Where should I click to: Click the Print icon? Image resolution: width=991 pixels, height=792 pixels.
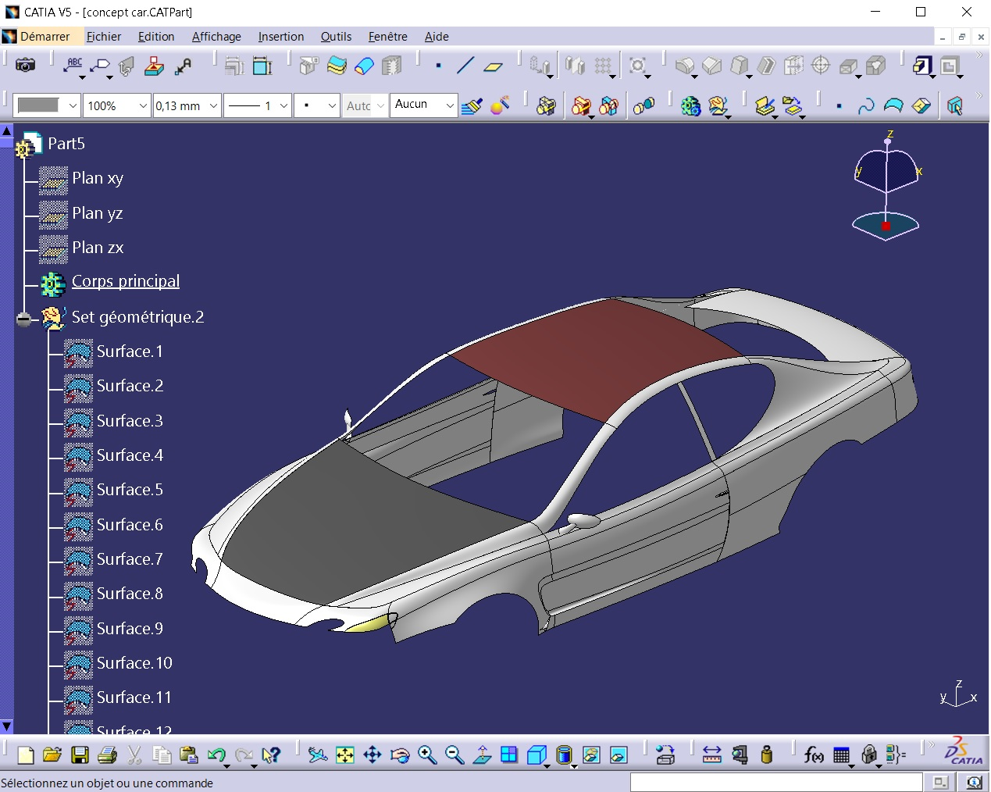(107, 755)
